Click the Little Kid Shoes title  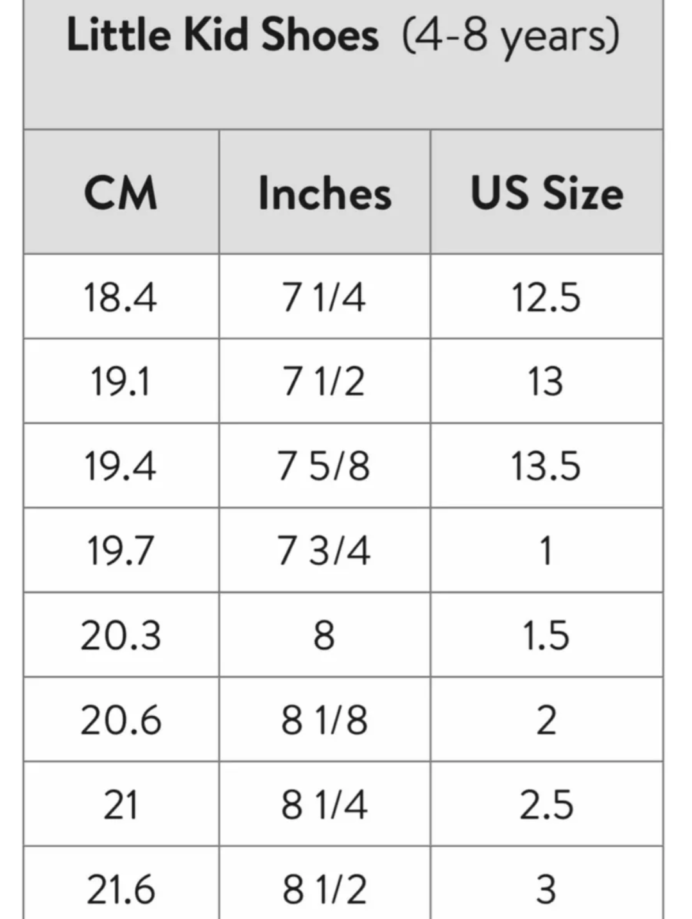click(343, 36)
